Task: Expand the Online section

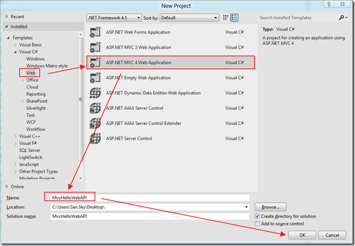Action: click(7, 186)
